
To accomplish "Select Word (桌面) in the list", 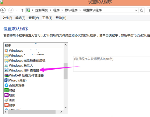I will [18, 80].
